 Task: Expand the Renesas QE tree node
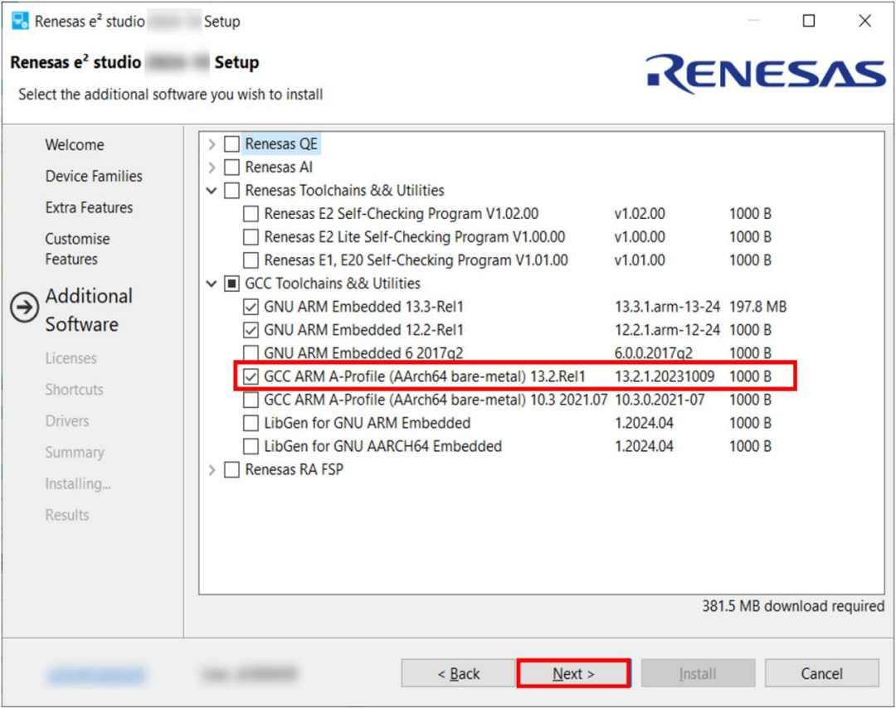coord(212,144)
